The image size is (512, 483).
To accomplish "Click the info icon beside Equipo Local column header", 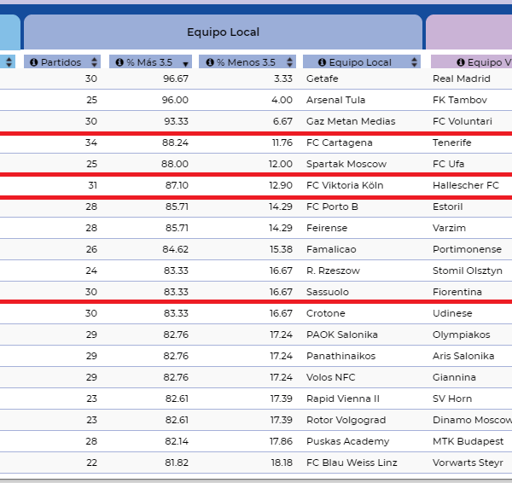I will [322, 62].
